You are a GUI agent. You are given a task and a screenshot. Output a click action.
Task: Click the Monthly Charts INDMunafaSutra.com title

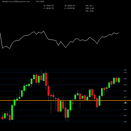[16, 2]
